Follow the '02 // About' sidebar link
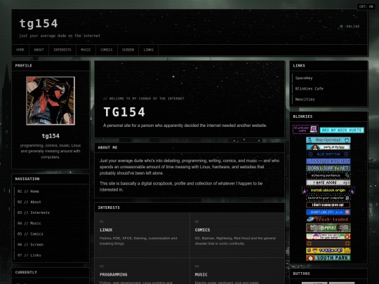Screen dimensions: 379x284 [51, 202]
